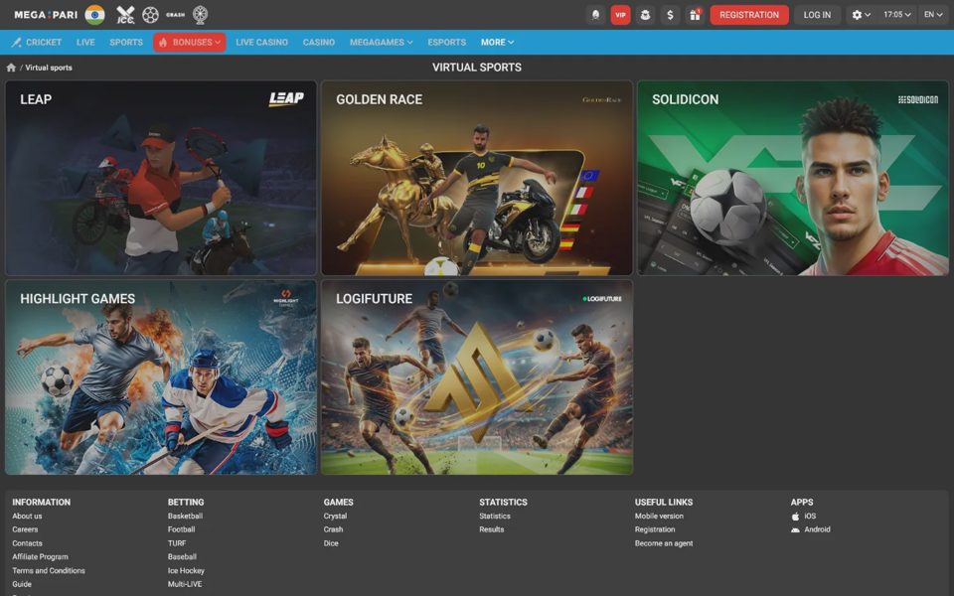Click the wheel icon in header
Screen dimensions: 954x596
200,15
